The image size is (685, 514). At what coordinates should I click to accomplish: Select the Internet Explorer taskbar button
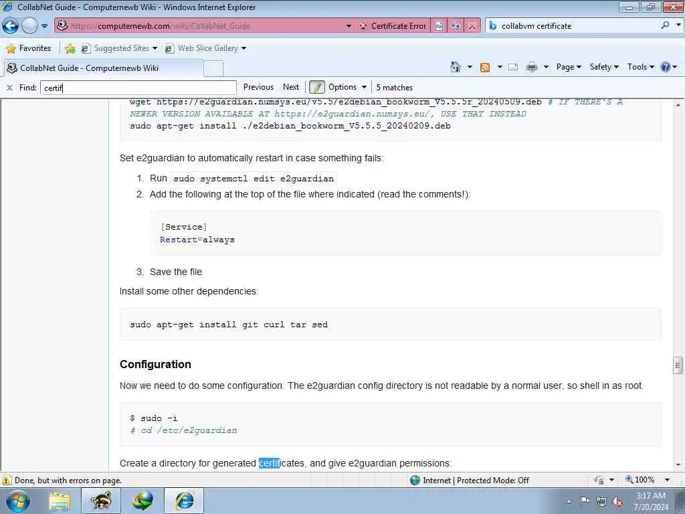184,501
